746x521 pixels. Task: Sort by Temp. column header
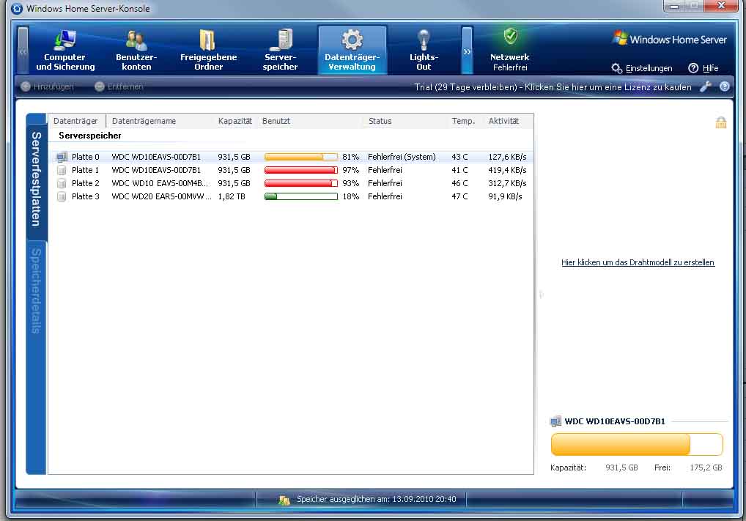[463, 121]
